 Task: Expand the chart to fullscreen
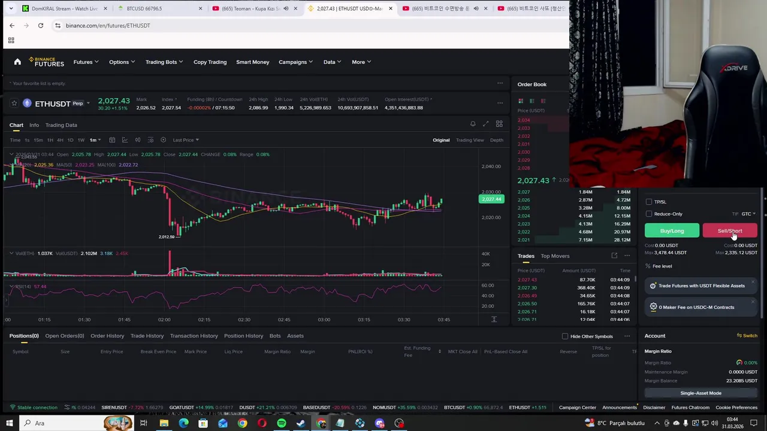pyautogui.click(x=486, y=124)
